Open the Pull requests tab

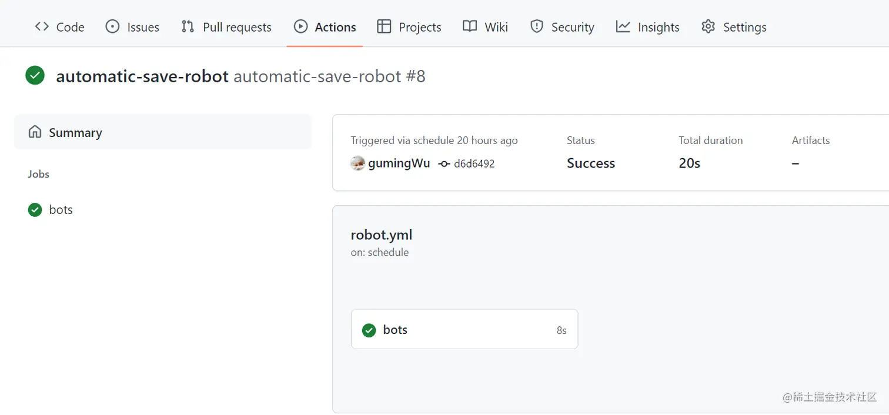point(236,27)
